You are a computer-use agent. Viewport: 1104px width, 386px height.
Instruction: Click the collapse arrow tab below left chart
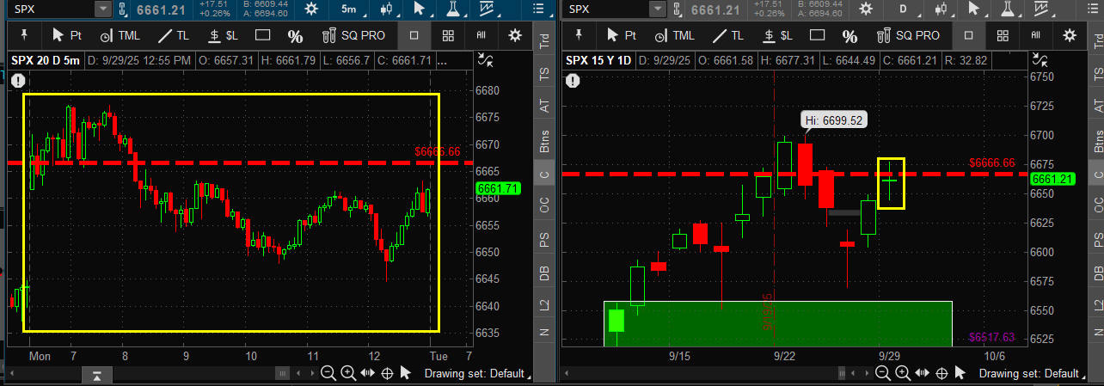pos(97,375)
